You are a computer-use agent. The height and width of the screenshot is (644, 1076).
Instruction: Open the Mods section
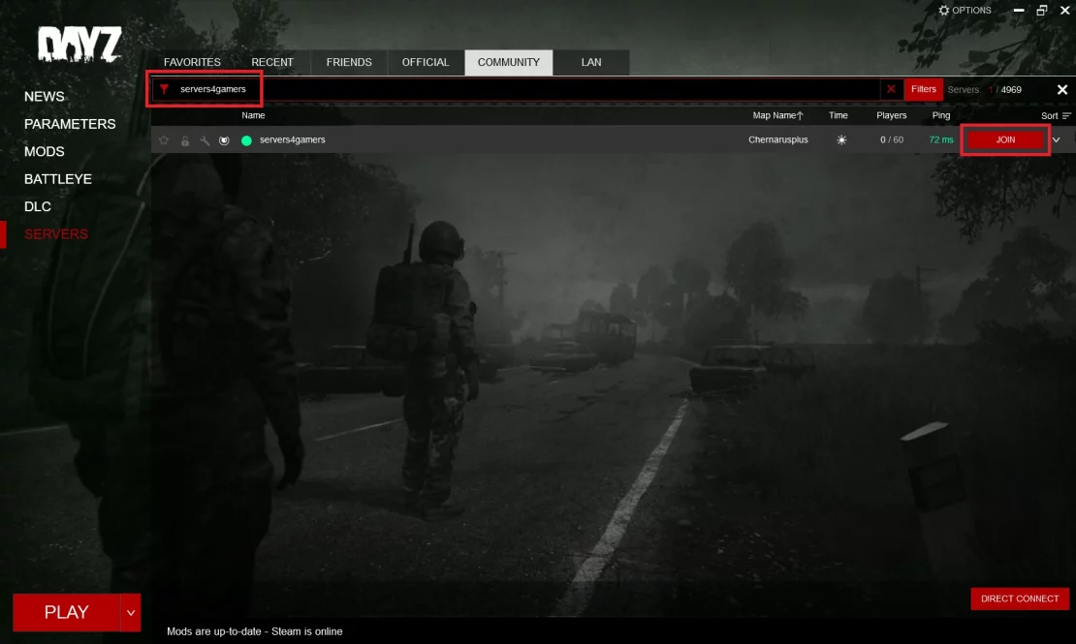[45, 152]
